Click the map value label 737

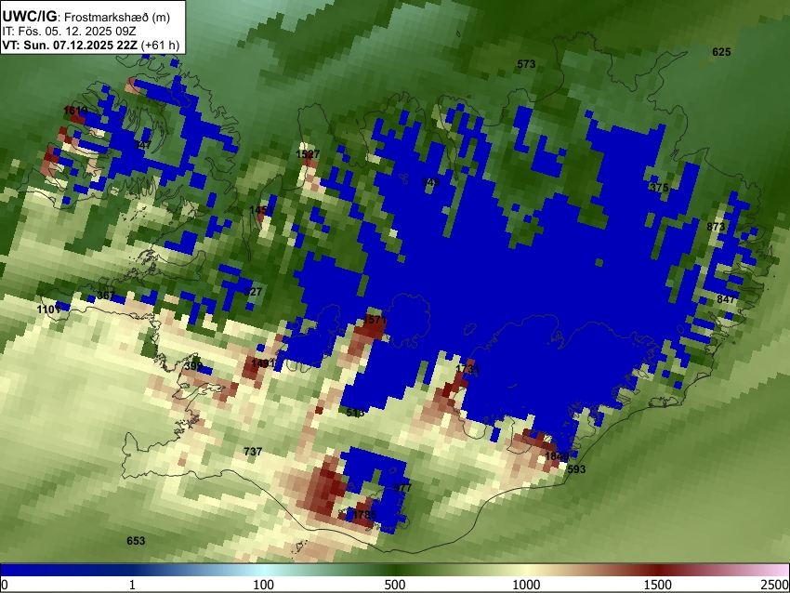[x=253, y=452]
